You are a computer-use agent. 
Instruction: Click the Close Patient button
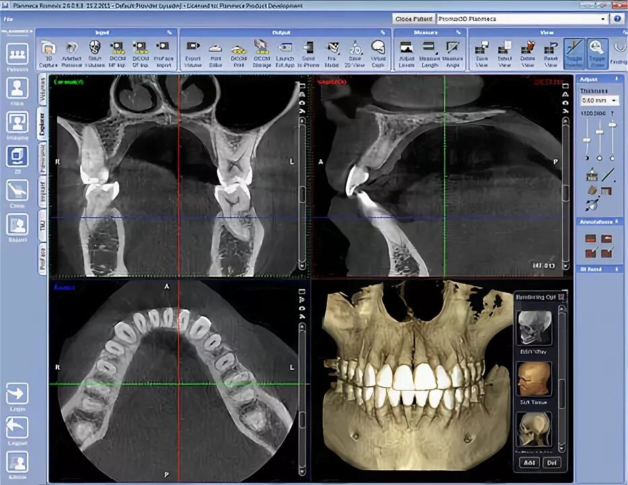point(414,19)
